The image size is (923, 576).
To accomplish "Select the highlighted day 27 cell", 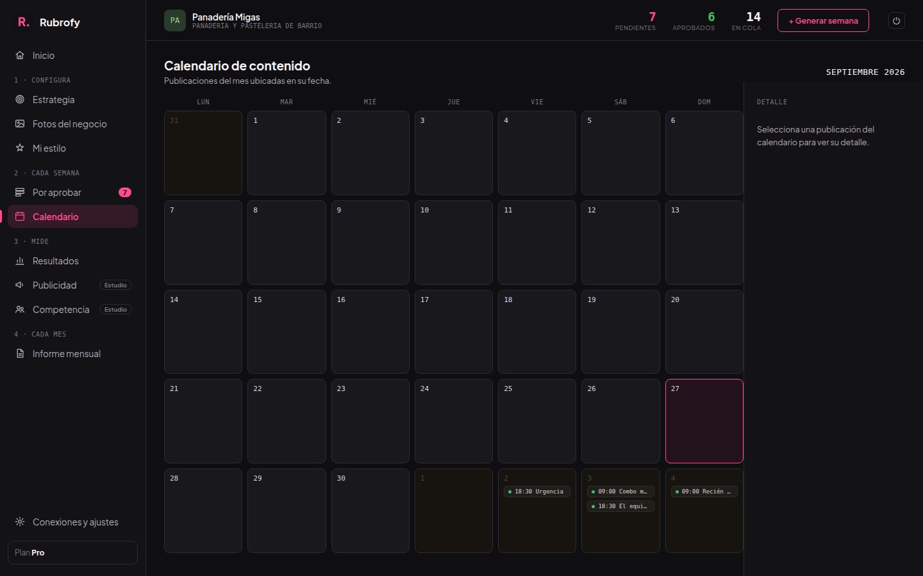I will 704,421.
